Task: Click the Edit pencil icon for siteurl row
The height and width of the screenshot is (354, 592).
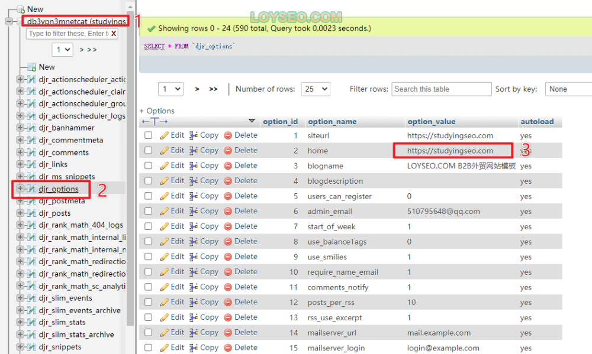Action: point(164,135)
